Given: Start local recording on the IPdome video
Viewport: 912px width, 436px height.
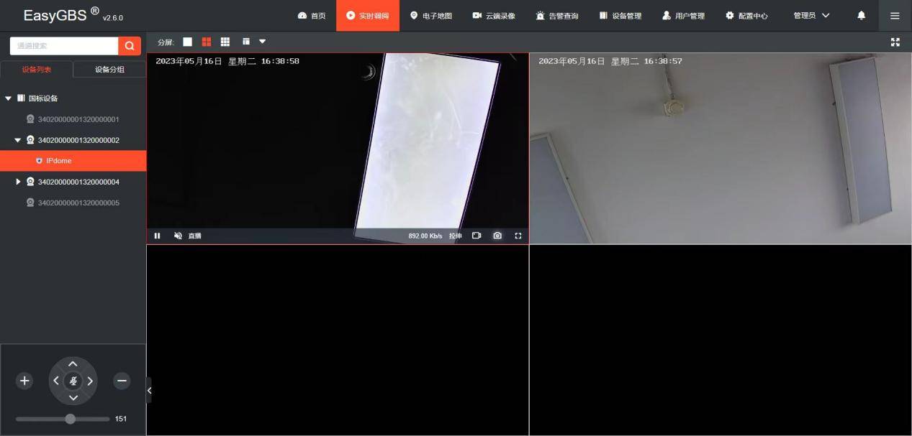Looking at the screenshot, I should click(x=476, y=235).
